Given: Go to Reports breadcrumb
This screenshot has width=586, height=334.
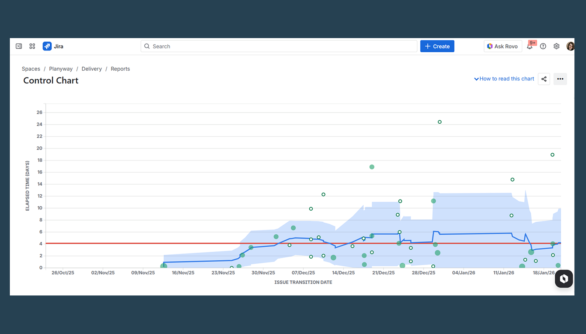Looking at the screenshot, I should tap(120, 69).
